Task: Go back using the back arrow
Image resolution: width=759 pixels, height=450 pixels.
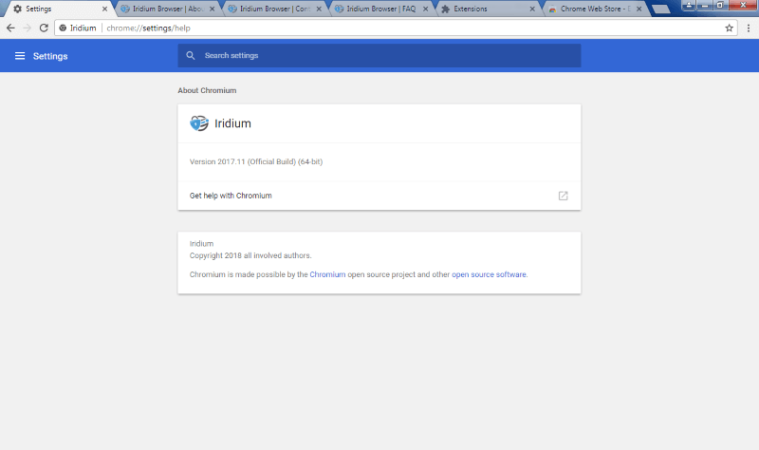Action: point(10,28)
